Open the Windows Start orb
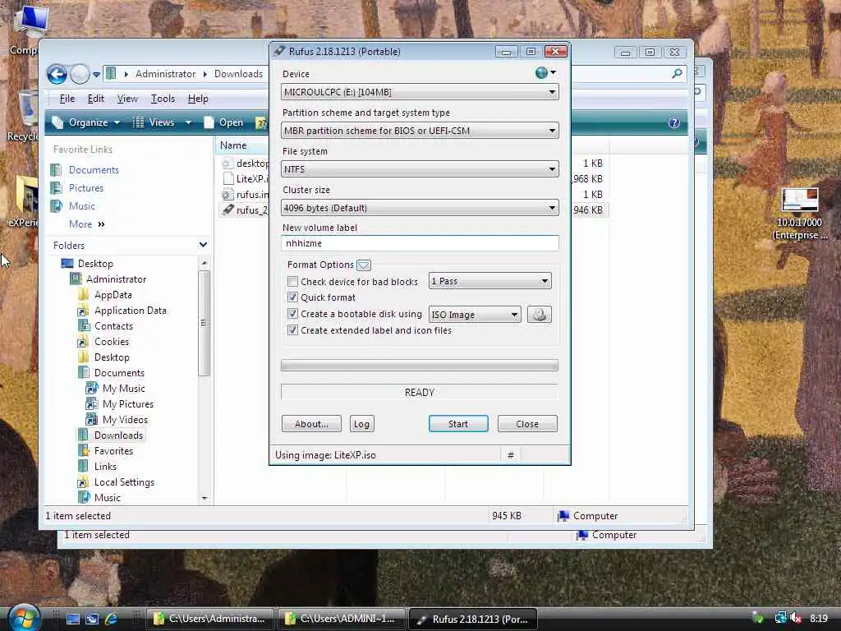Viewport: 841px width, 631px height. [x=24, y=618]
